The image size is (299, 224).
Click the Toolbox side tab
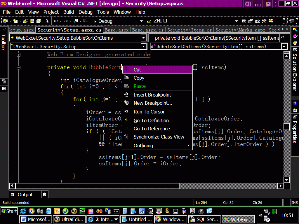(x=4, y=40)
